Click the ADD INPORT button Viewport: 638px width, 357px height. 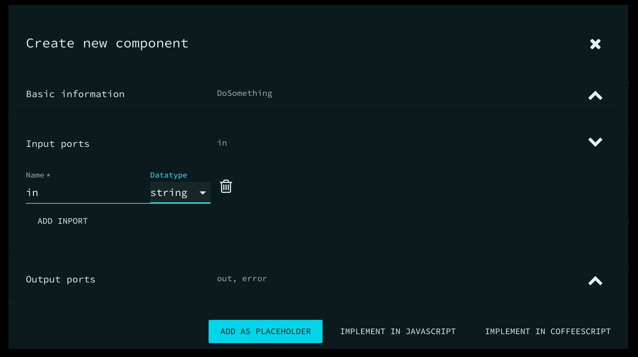pos(62,221)
